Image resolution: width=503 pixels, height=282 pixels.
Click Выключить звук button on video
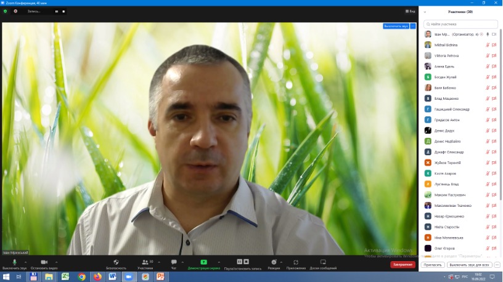(396, 26)
